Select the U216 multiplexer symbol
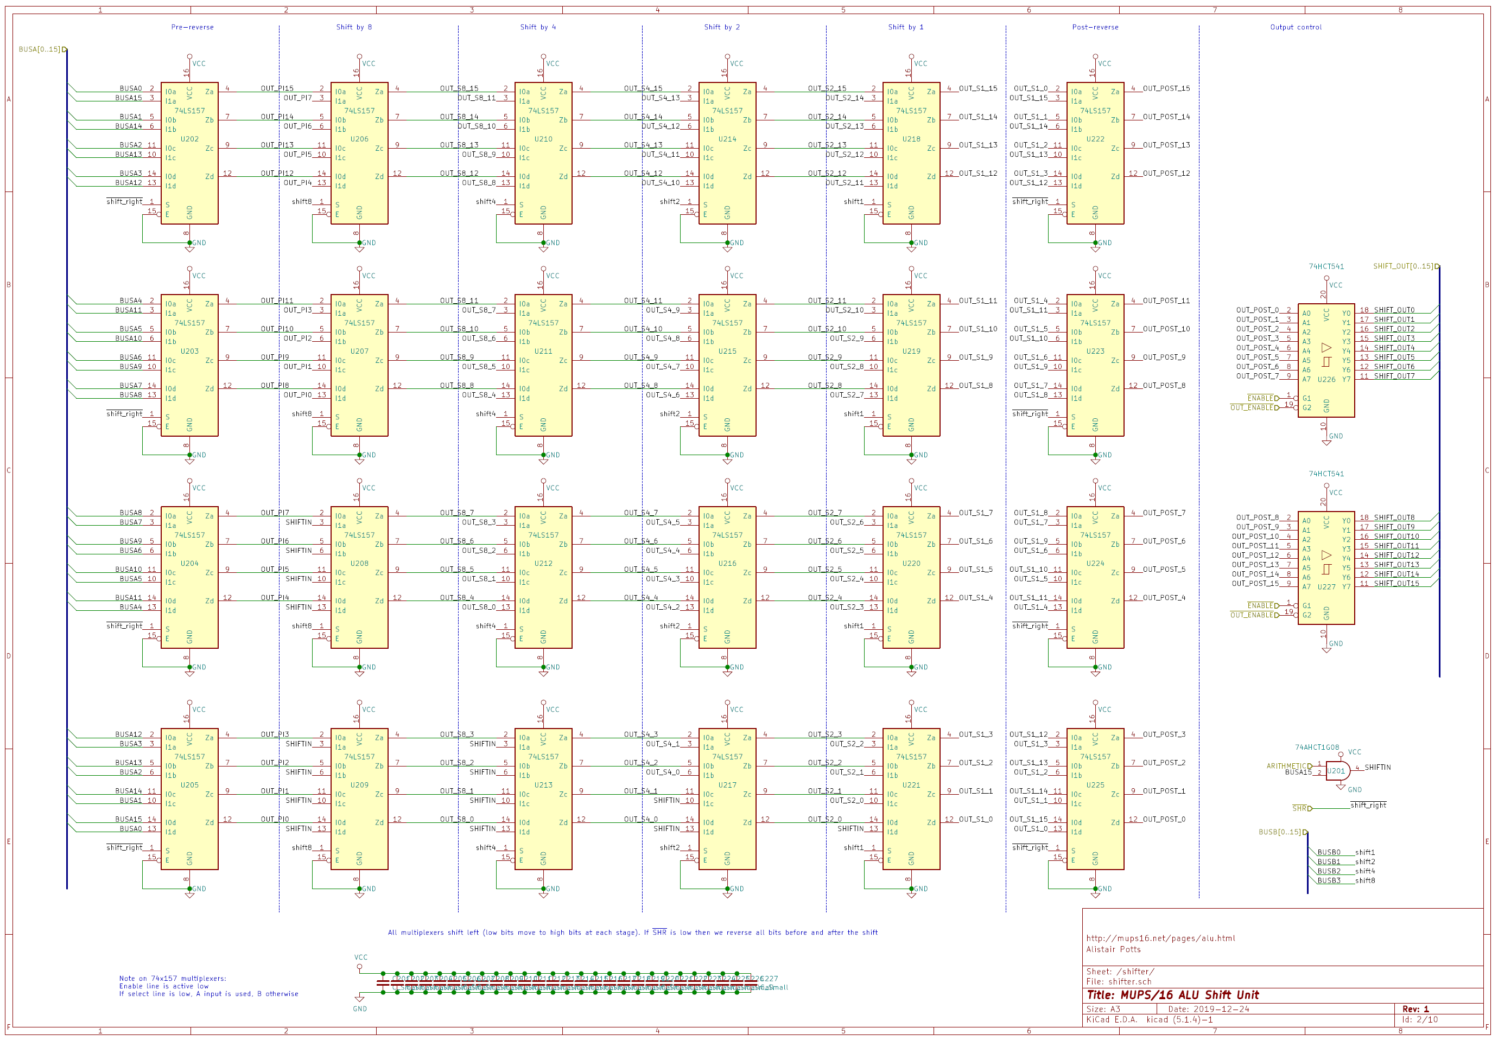Screen dimensions: 1498x1041 pyautogui.click(x=727, y=577)
